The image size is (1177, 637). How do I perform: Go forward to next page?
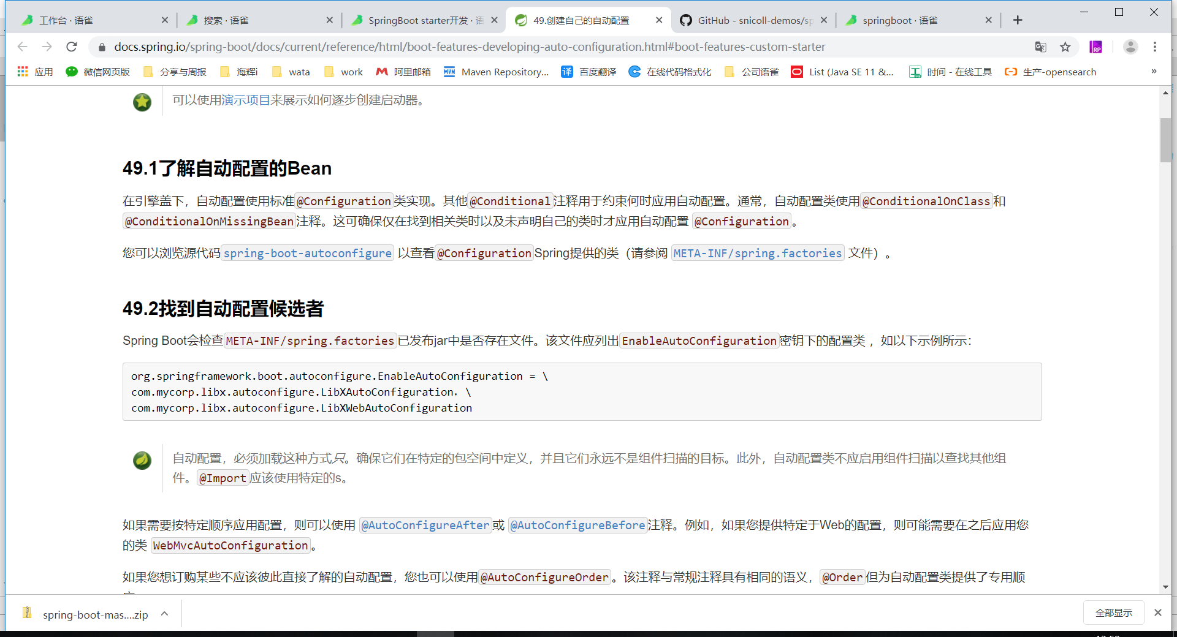[x=47, y=47]
